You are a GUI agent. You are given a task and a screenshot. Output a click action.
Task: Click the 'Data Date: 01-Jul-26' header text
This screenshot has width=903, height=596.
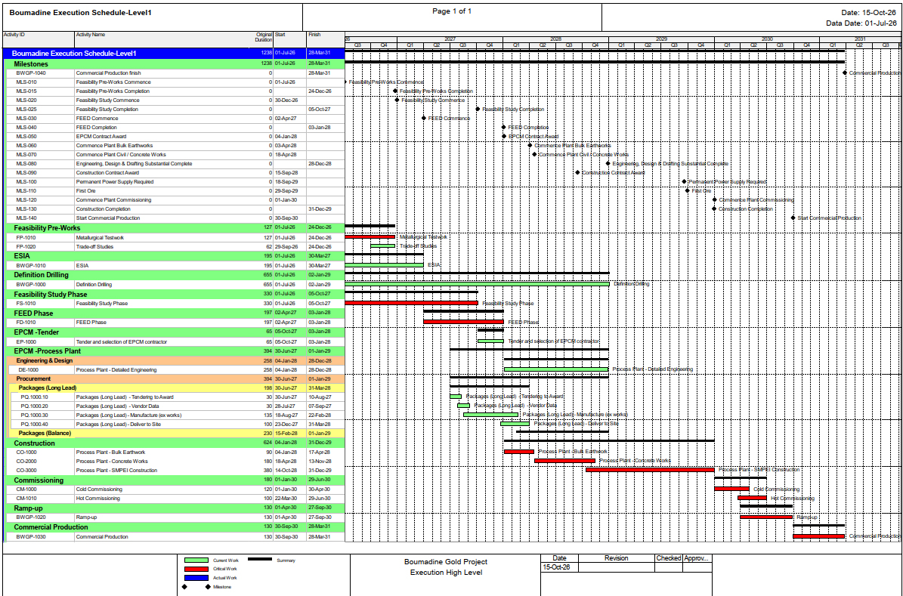click(x=861, y=23)
